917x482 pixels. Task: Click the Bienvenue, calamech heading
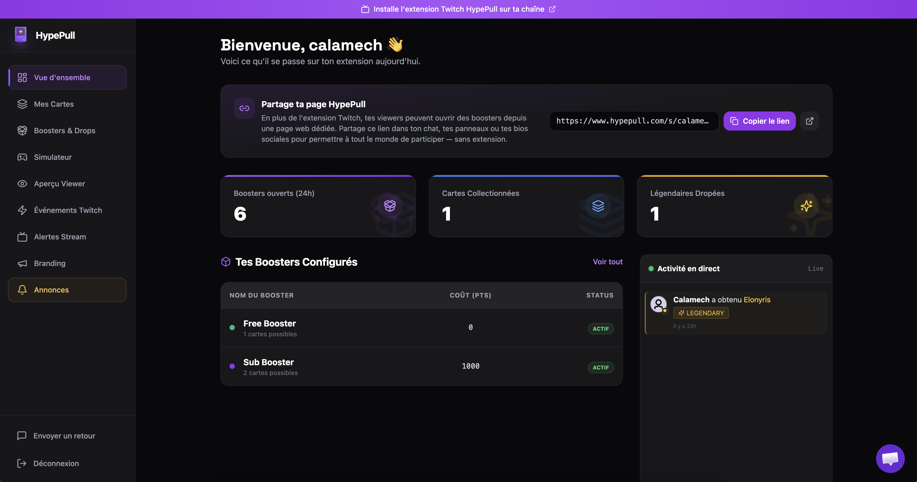pos(312,45)
